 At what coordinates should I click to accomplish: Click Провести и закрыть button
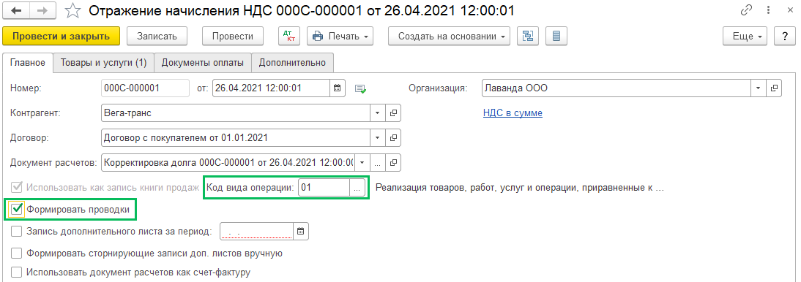[62, 37]
